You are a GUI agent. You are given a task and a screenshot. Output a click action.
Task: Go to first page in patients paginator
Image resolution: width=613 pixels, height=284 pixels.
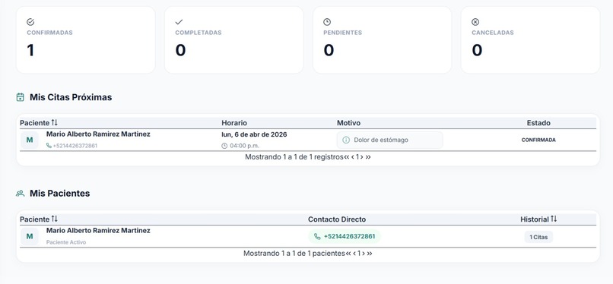point(348,253)
